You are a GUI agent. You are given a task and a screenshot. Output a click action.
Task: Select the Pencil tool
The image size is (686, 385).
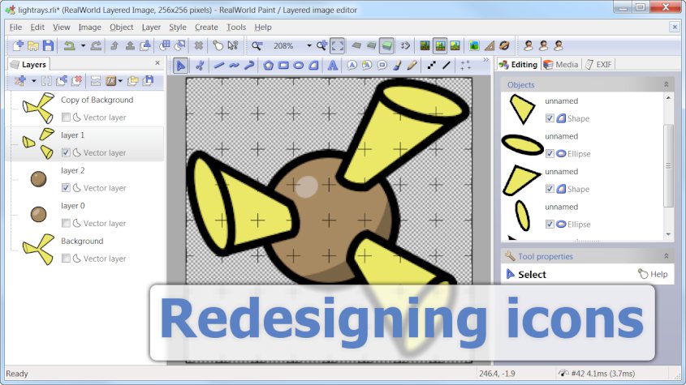click(412, 66)
